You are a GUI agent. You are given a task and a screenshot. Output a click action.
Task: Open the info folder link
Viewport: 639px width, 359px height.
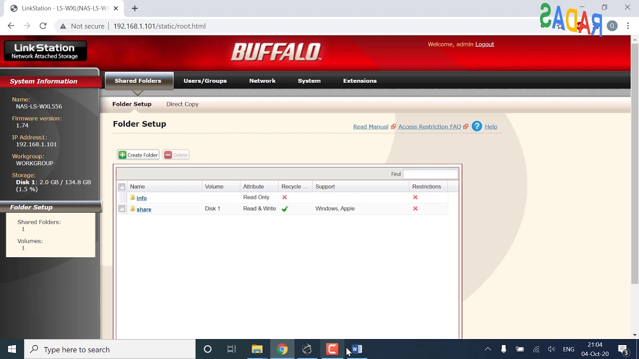point(142,198)
